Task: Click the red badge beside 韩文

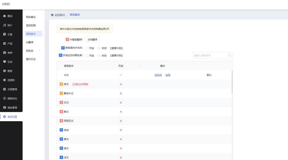Action: pos(61,112)
